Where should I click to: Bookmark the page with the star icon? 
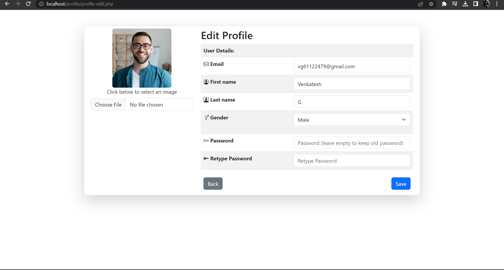click(431, 4)
